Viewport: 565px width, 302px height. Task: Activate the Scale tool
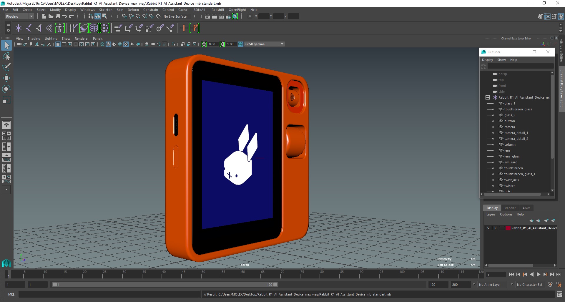pyautogui.click(x=6, y=100)
